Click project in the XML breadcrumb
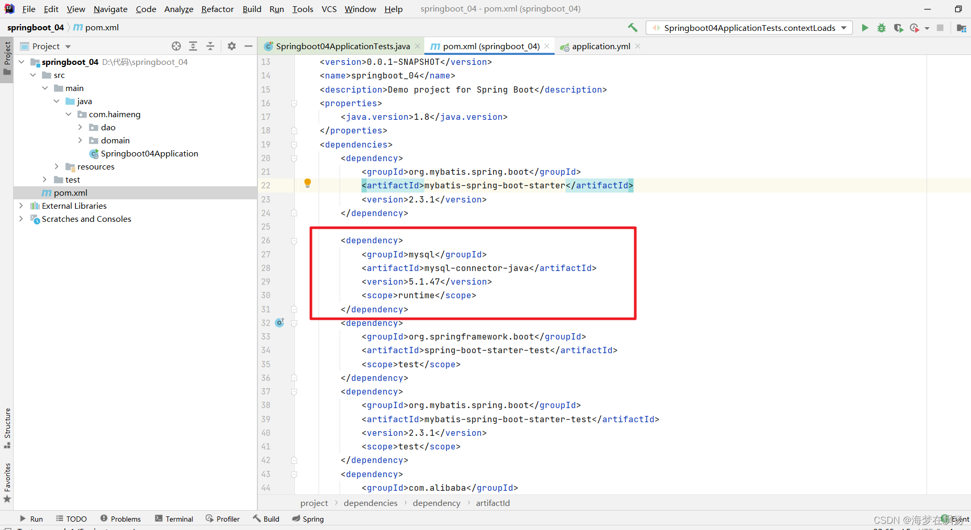Viewport: 971px width, 530px height. (314, 503)
